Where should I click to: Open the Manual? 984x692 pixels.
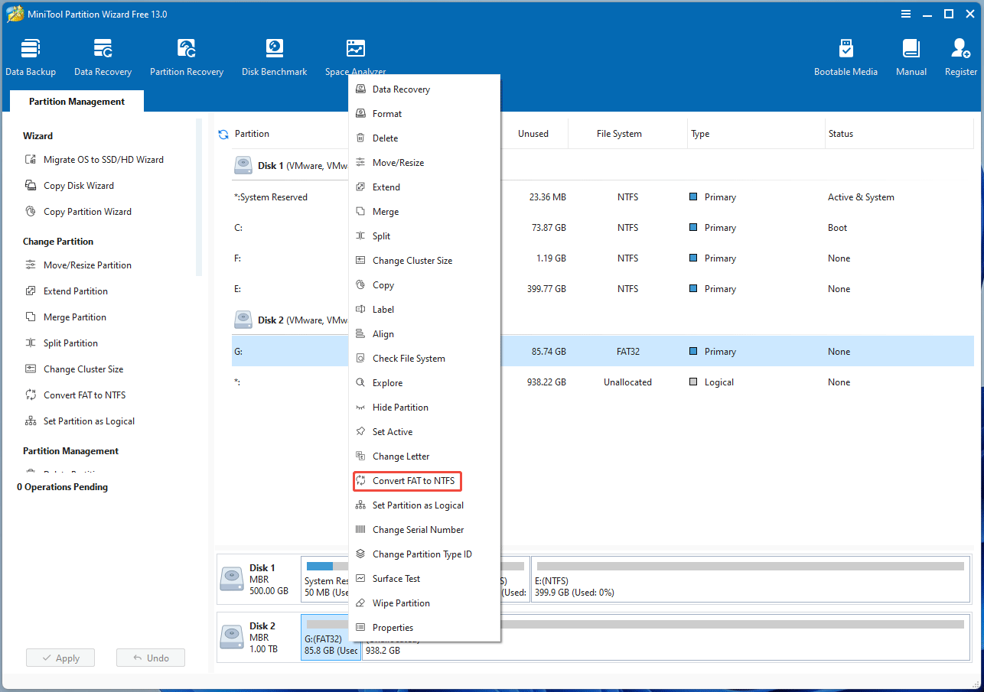911,58
